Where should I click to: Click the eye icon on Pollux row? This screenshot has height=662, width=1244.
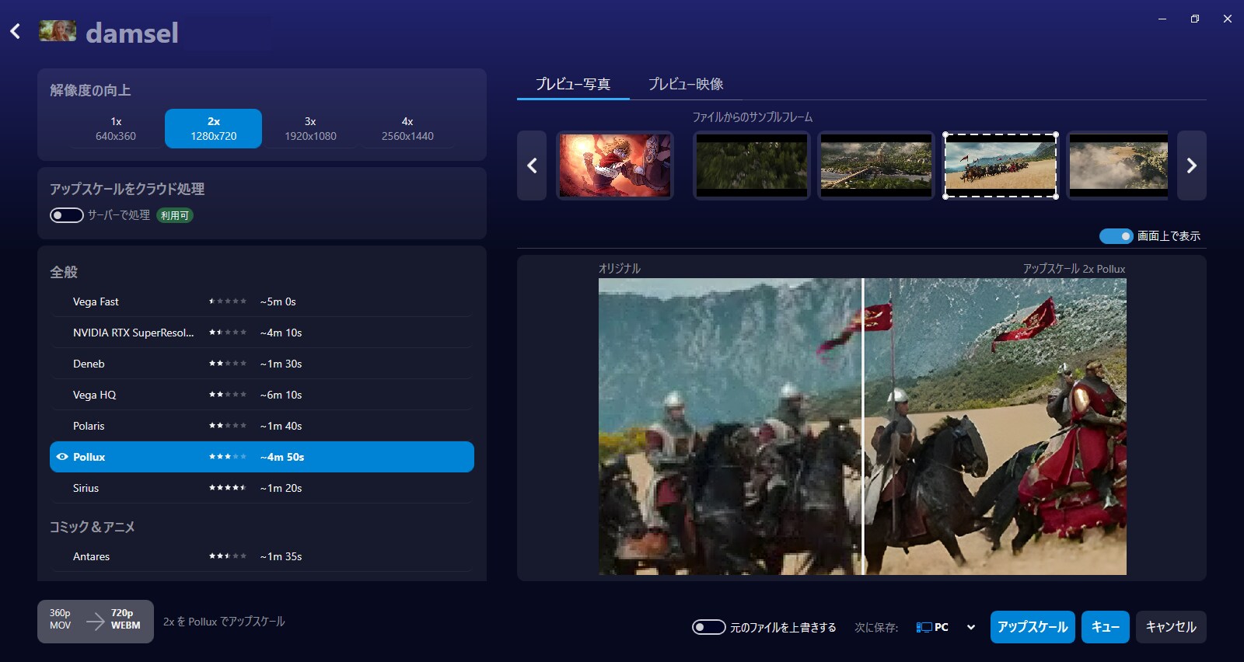coord(62,457)
